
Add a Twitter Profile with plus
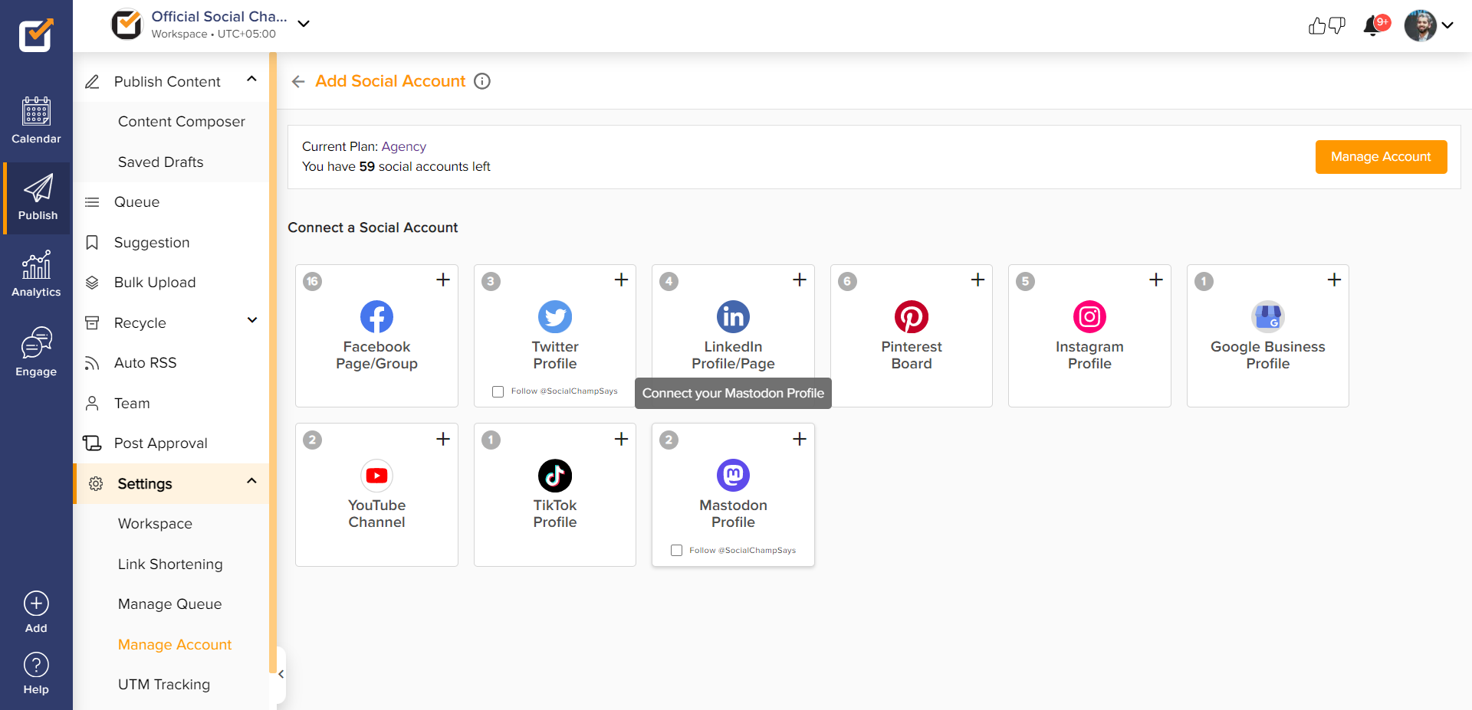click(x=621, y=280)
